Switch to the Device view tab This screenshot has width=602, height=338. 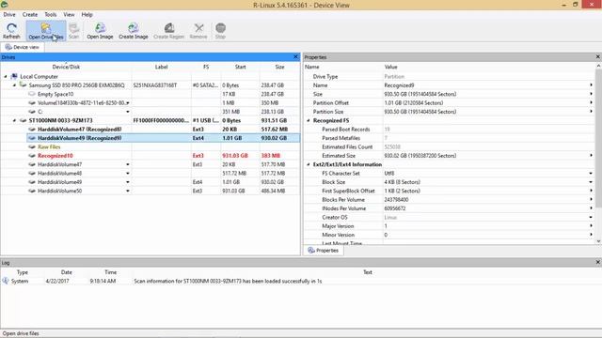[23, 47]
